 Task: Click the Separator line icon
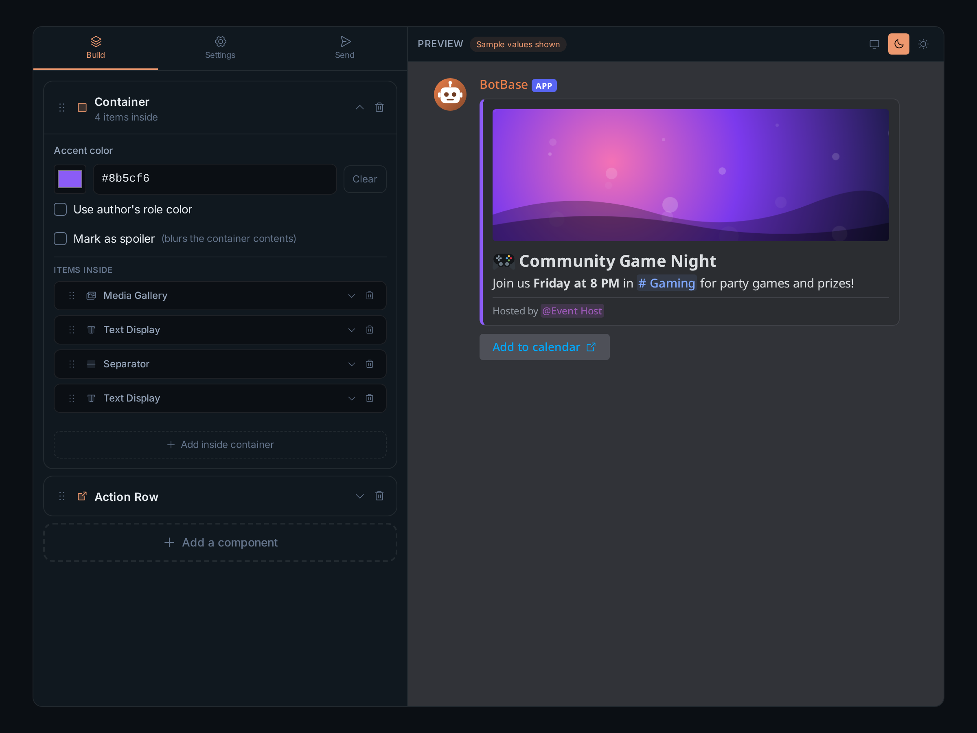click(91, 364)
